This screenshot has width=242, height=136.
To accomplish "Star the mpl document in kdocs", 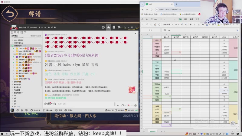I will coord(161,19).
